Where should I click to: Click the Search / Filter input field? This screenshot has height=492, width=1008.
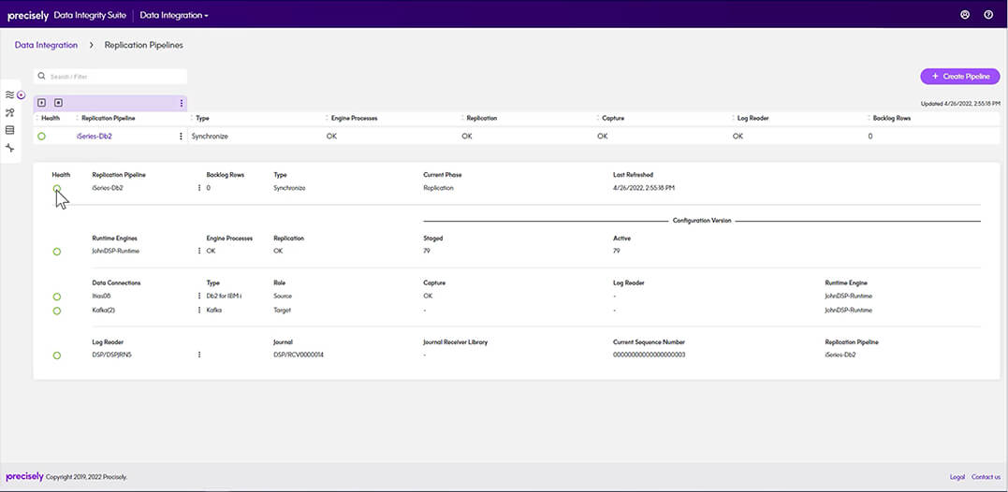pyautogui.click(x=110, y=77)
